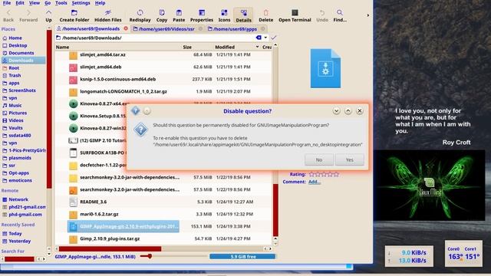Image resolution: width=491 pixels, height=276 pixels.
Task: Answer Yes in Disable question dialog
Action: pyautogui.click(x=350, y=160)
